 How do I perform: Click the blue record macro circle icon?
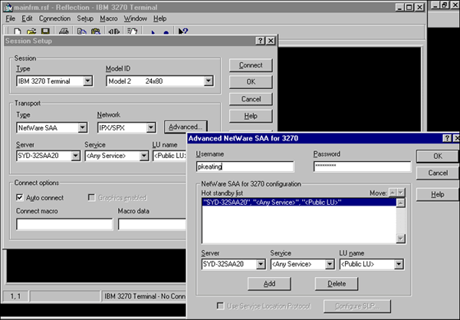166,32
